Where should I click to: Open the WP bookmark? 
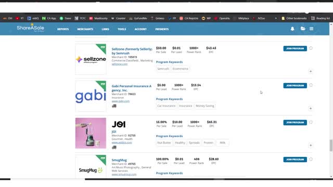pos(206,19)
